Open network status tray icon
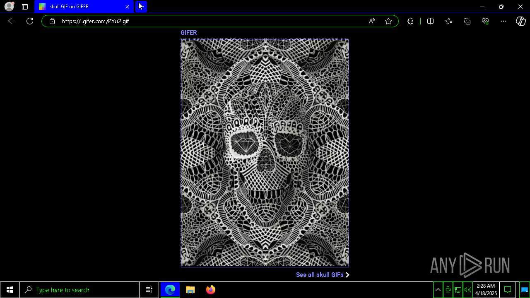 click(458, 290)
